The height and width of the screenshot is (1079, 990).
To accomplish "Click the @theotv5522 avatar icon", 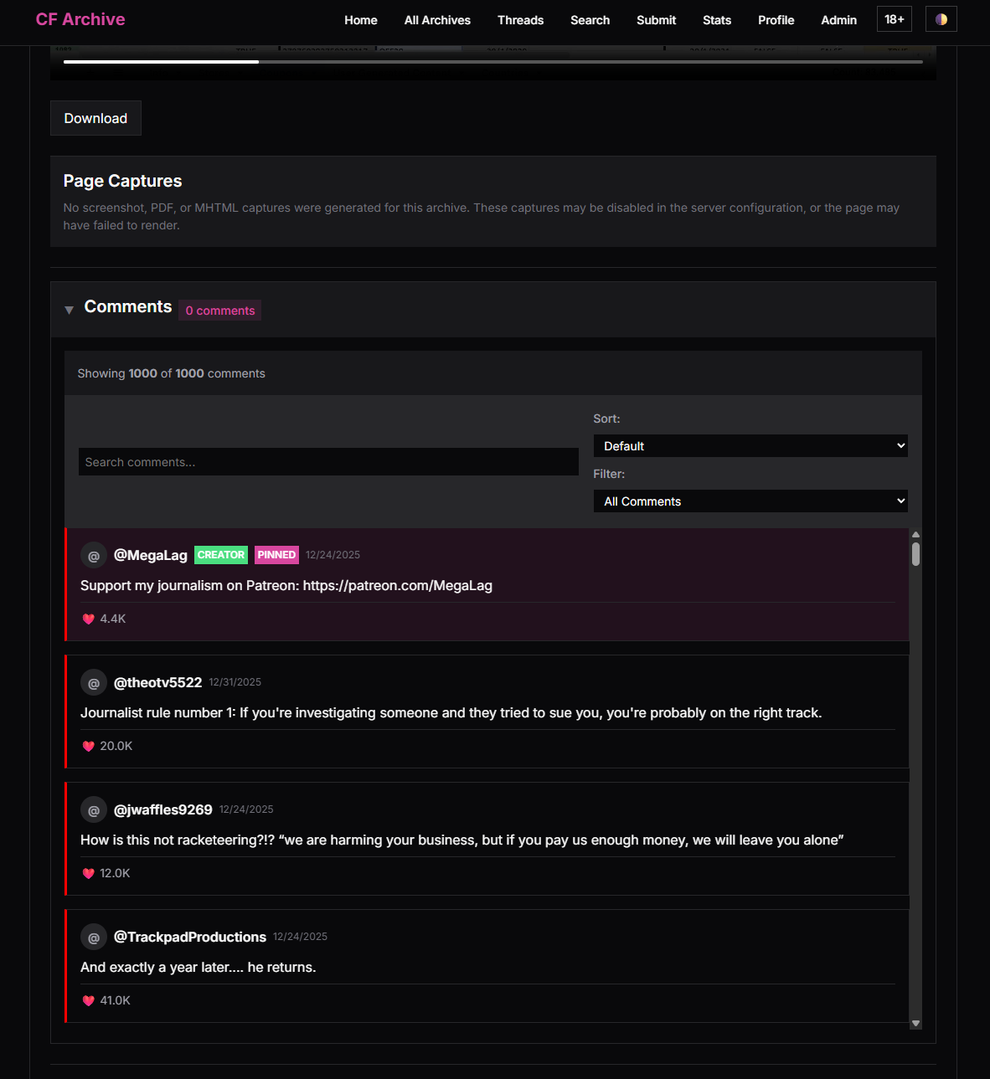I will [x=94, y=683].
